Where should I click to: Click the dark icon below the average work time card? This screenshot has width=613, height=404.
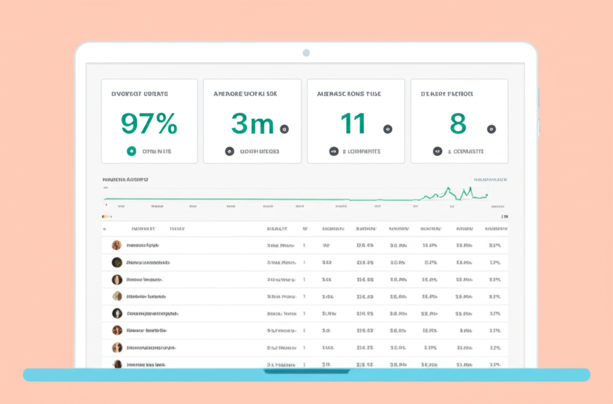click(x=228, y=151)
